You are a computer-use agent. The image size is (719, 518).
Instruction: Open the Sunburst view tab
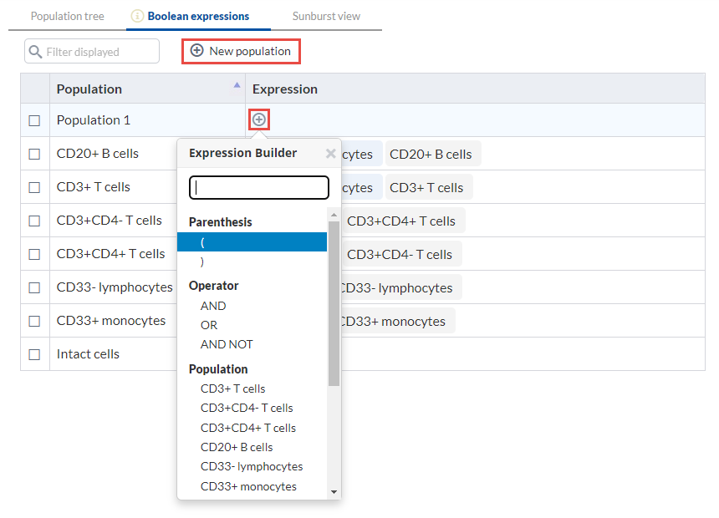[326, 16]
